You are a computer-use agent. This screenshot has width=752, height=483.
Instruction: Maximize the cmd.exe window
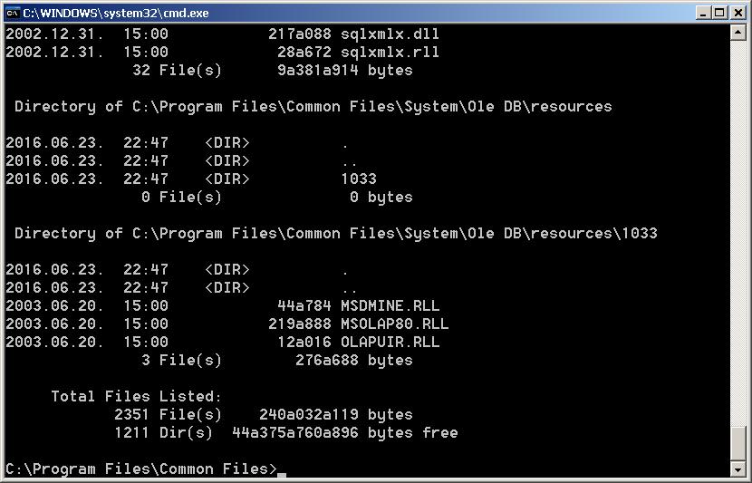coord(720,13)
